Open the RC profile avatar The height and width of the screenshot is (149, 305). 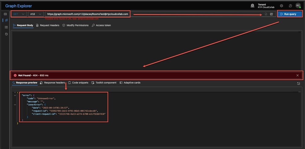point(298,5)
